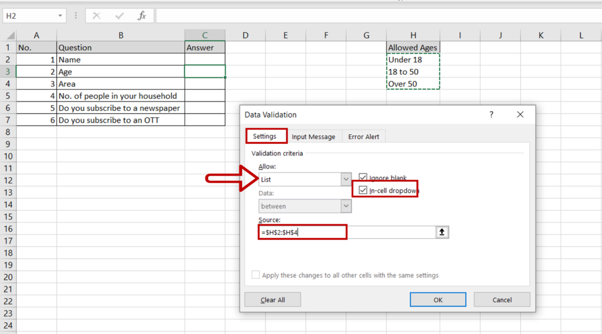Click the Insert Function fx icon
602x334 pixels.
pos(142,16)
